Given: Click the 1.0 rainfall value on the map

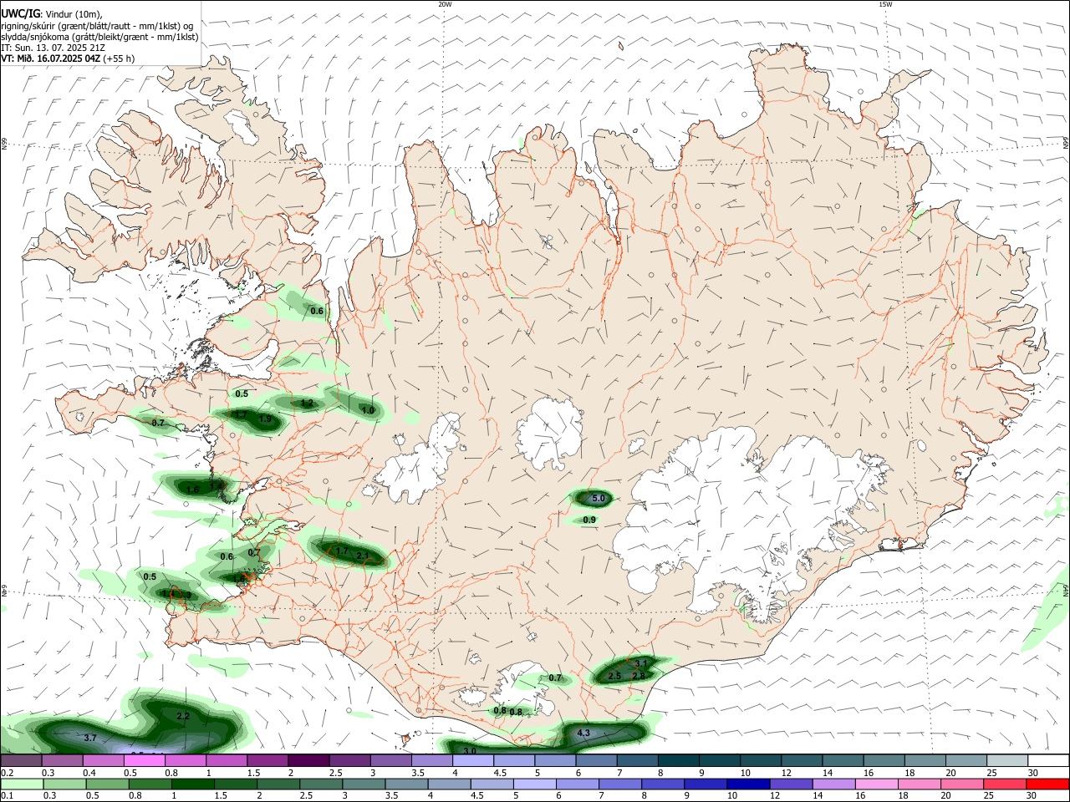Looking at the screenshot, I should pyautogui.click(x=368, y=411).
